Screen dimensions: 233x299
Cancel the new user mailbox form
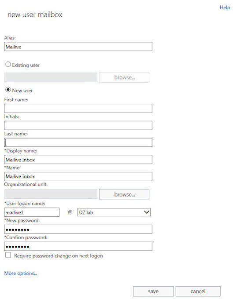click(198, 292)
